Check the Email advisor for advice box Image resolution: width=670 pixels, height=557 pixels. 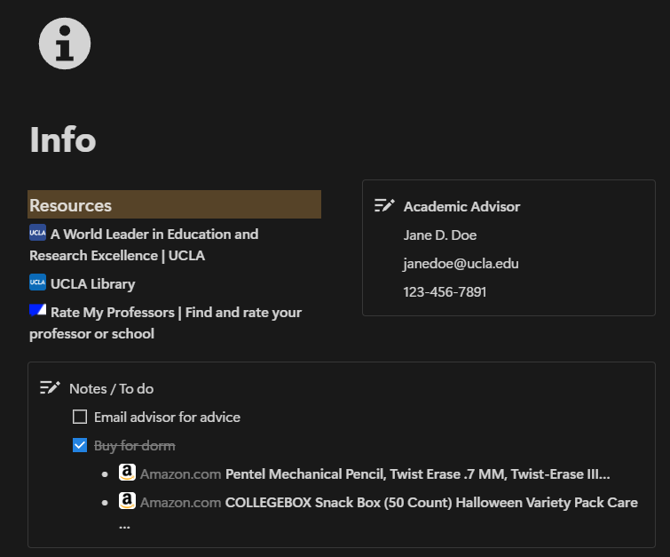point(80,417)
